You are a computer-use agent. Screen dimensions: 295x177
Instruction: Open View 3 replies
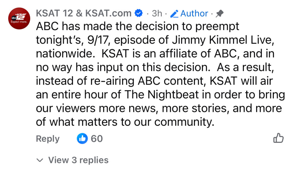78,160
